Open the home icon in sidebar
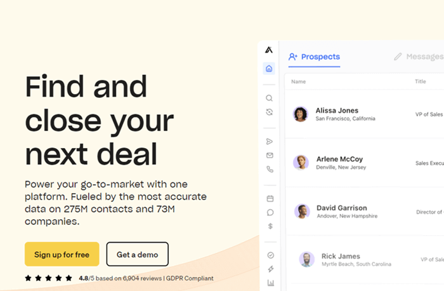 [269, 69]
